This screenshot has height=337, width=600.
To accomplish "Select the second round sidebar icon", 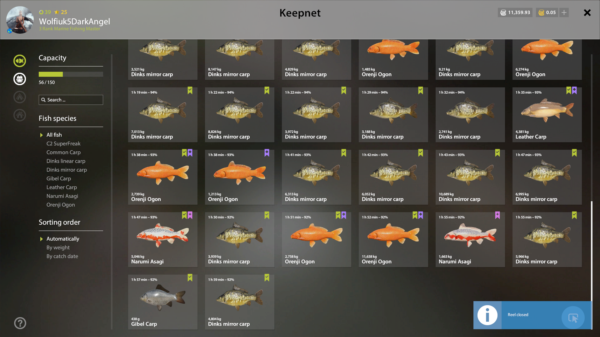I will (20, 79).
